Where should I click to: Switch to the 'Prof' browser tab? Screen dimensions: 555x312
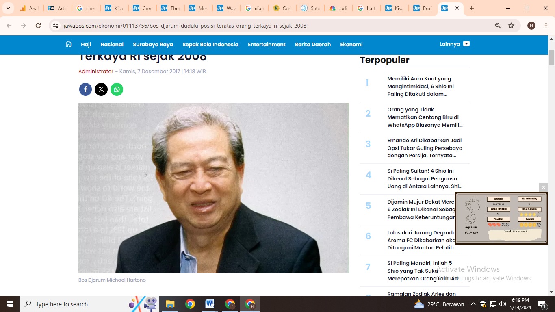422,8
